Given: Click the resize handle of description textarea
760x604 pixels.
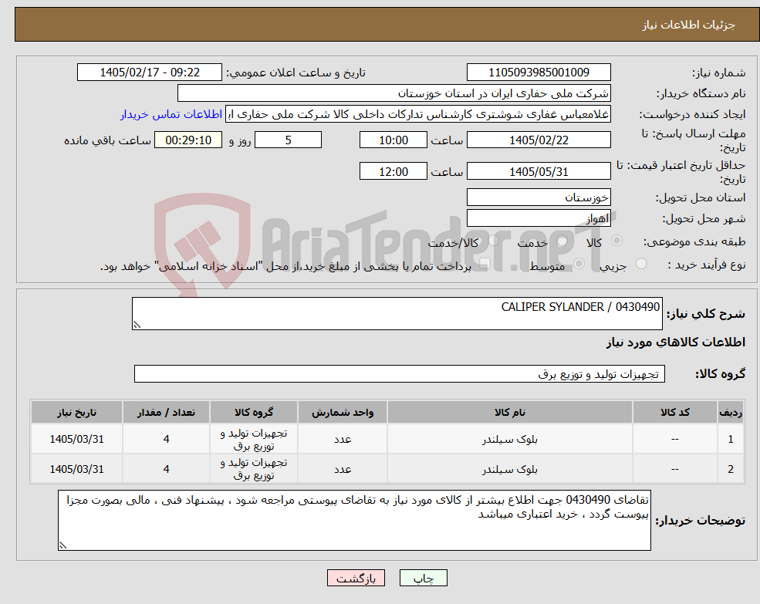Looking at the screenshot, I should pyautogui.click(x=137, y=326).
